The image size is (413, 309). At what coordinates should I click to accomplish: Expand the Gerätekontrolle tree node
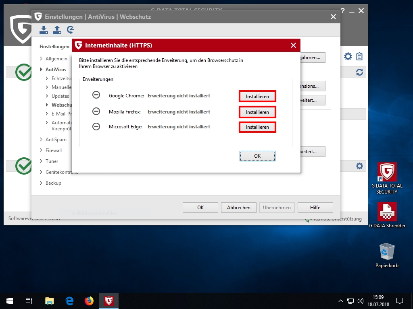(x=41, y=172)
